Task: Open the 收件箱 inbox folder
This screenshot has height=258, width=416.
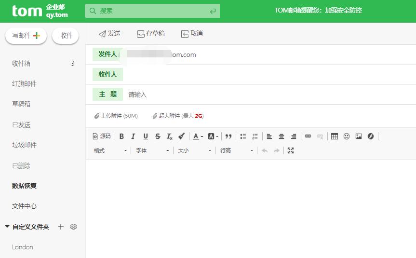Action: [x=21, y=64]
